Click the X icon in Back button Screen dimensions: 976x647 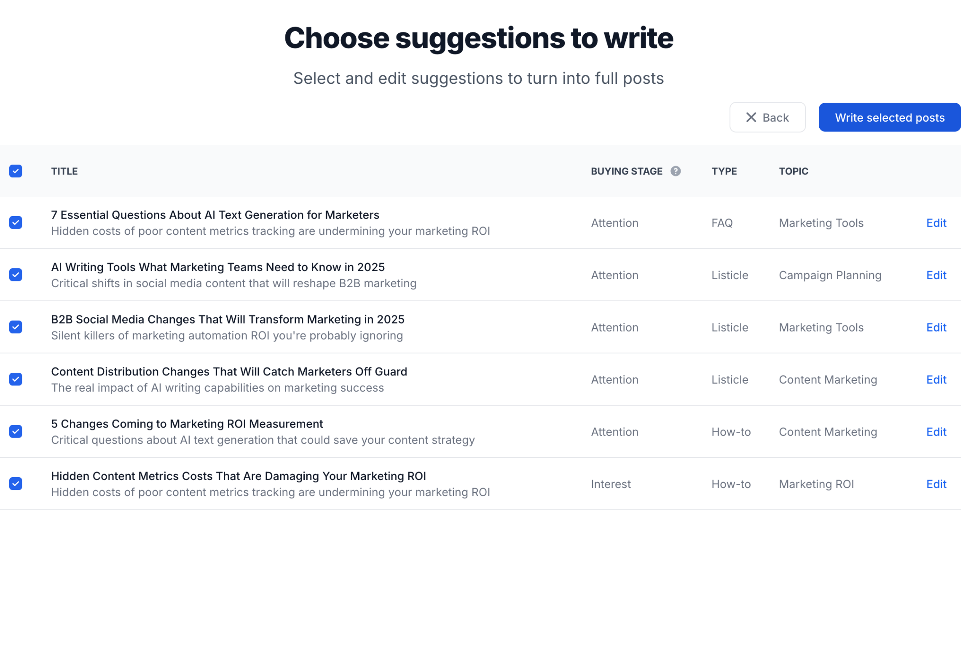click(x=751, y=118)
